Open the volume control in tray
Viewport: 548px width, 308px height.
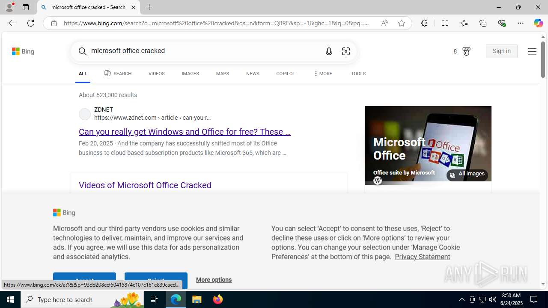(x=493, y=299)
